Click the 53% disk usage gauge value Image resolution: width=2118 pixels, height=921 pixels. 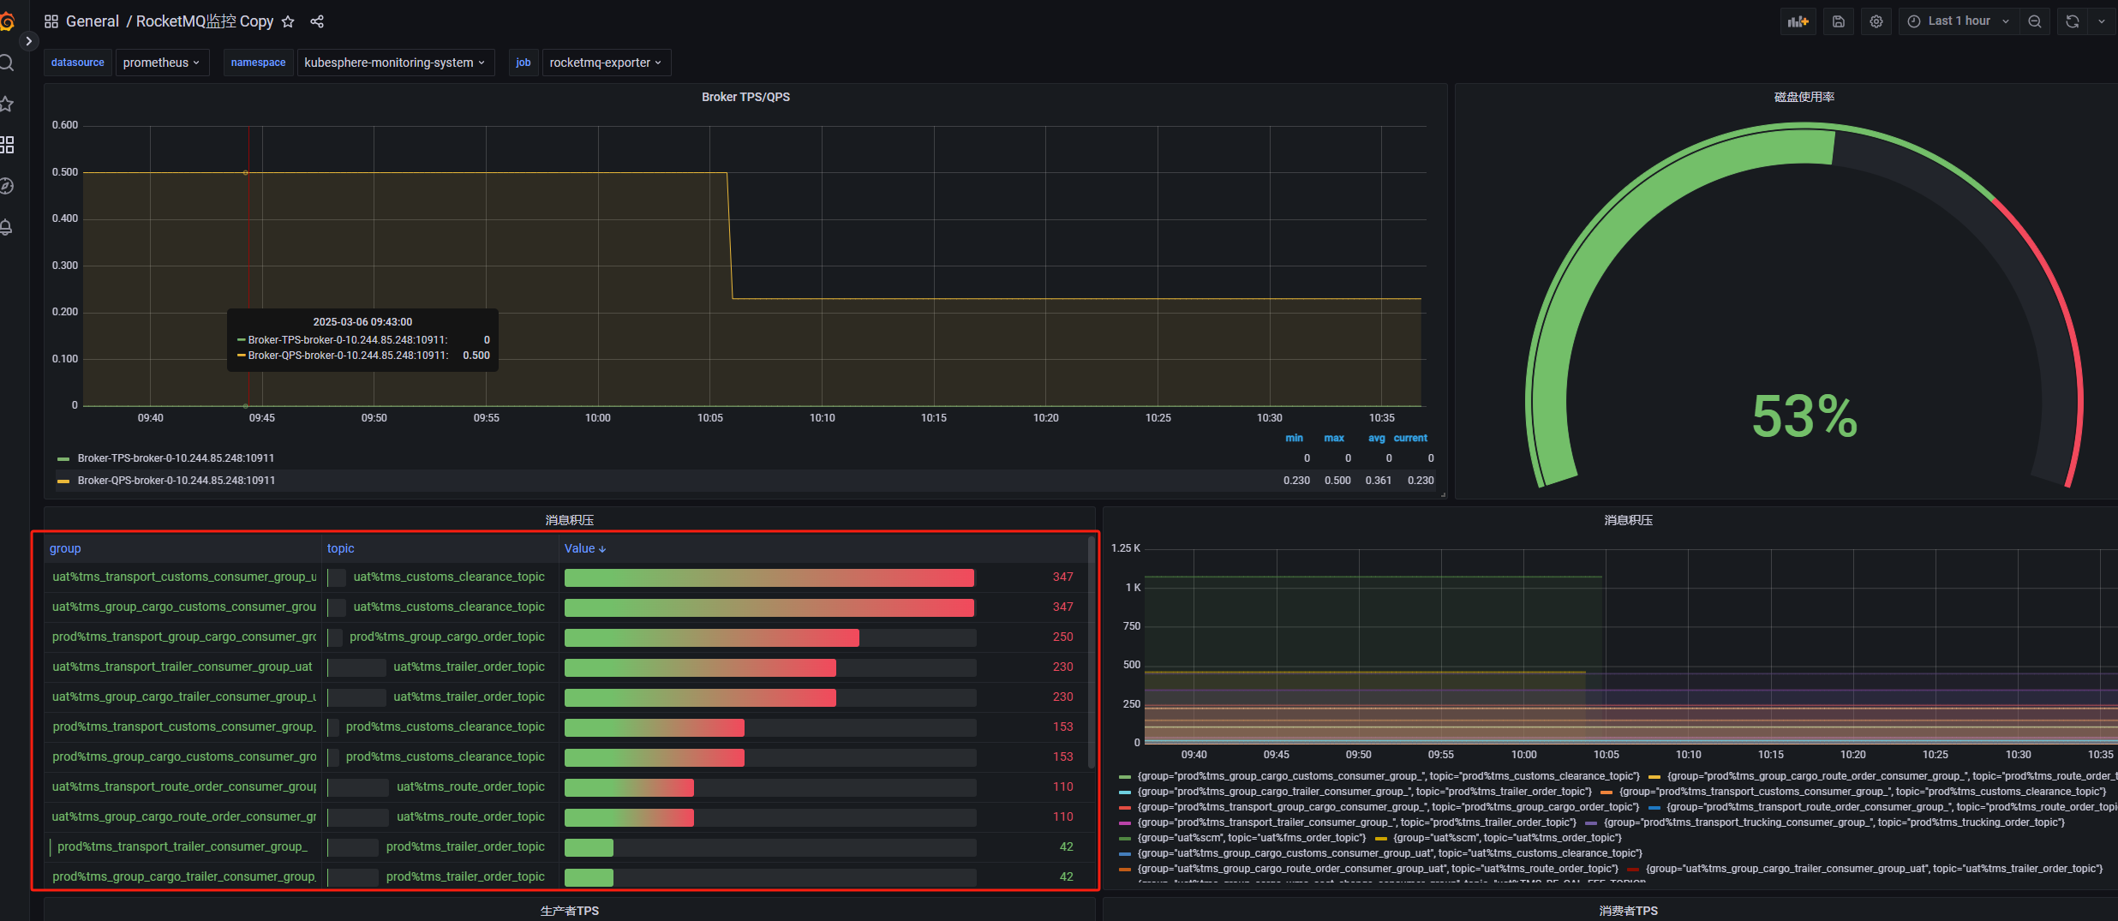(1804, 416)
